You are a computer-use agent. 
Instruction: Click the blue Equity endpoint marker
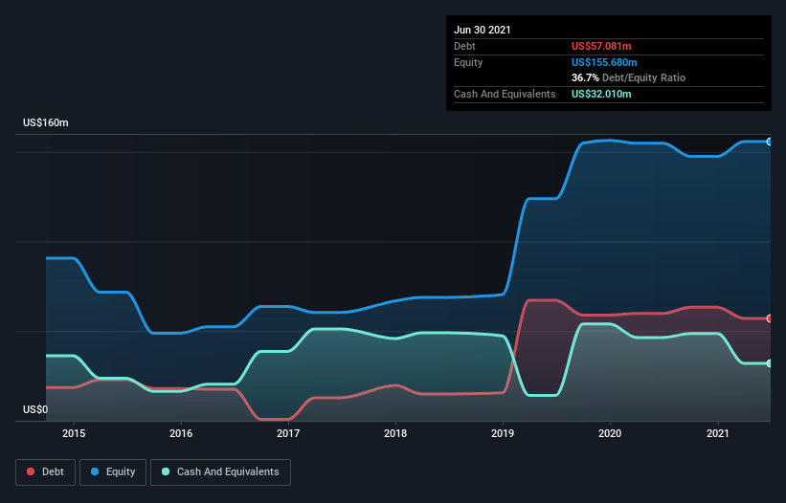click(x=770, y=142)
